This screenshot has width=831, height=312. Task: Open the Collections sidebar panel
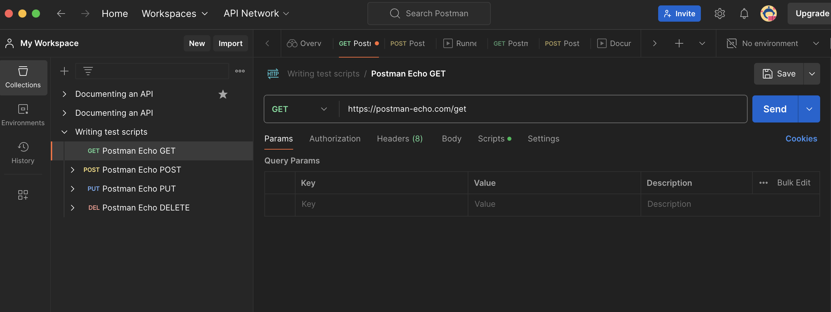click(23, 77)
